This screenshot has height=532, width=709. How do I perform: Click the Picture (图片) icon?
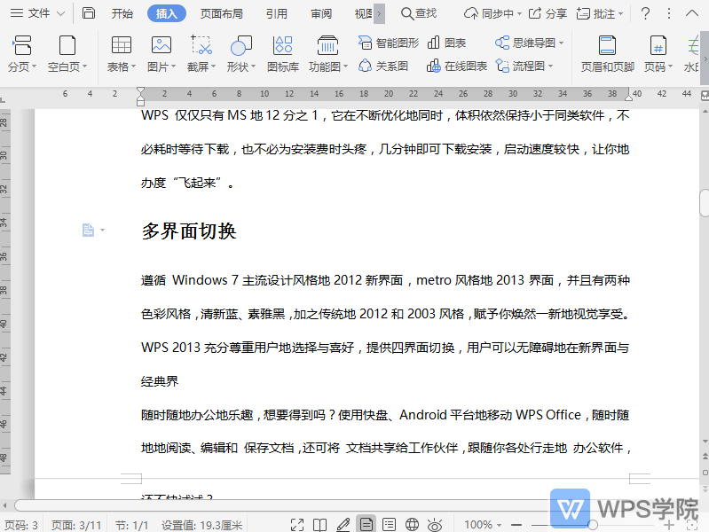(161, 46)
